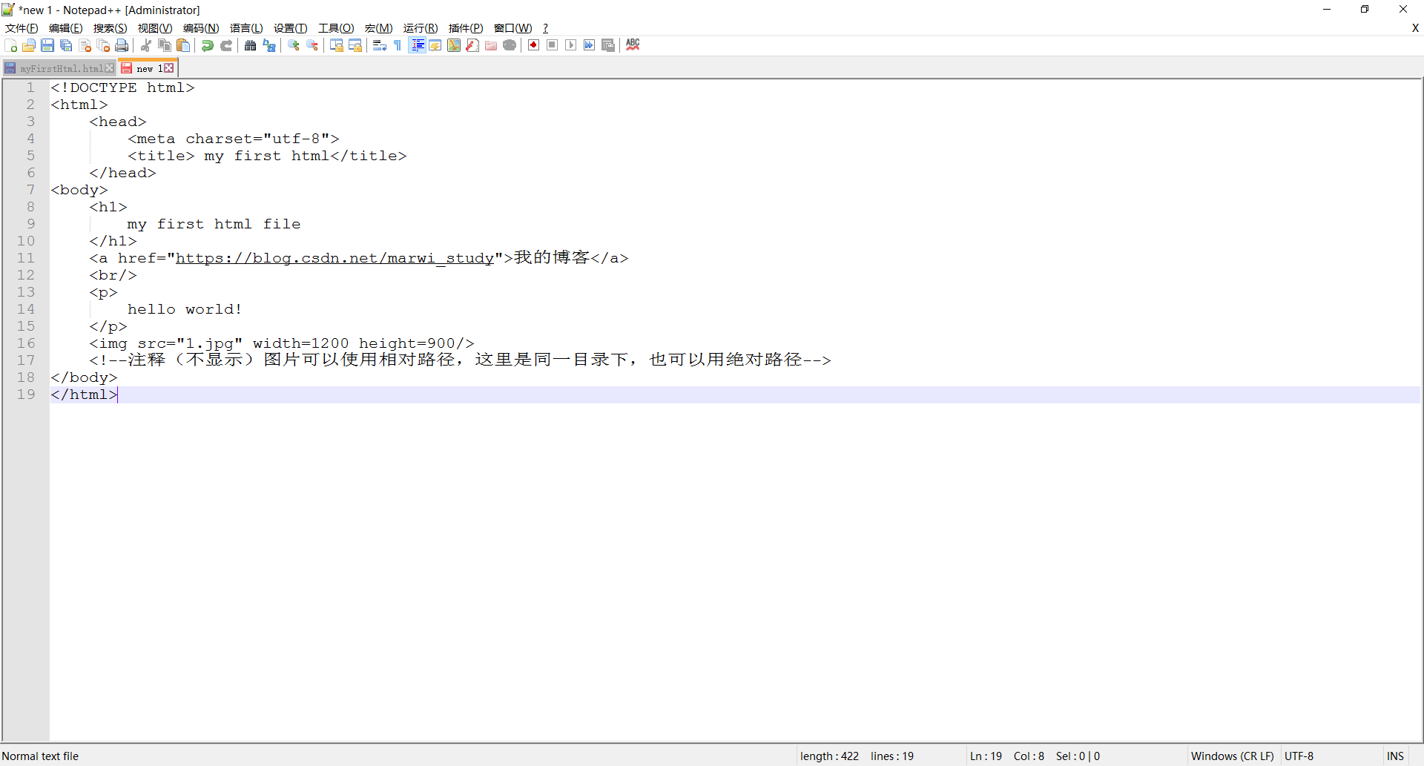1424x766 pixels.
Task: Click the Stop Recording macro icon
Action: [x=553, y=45]
